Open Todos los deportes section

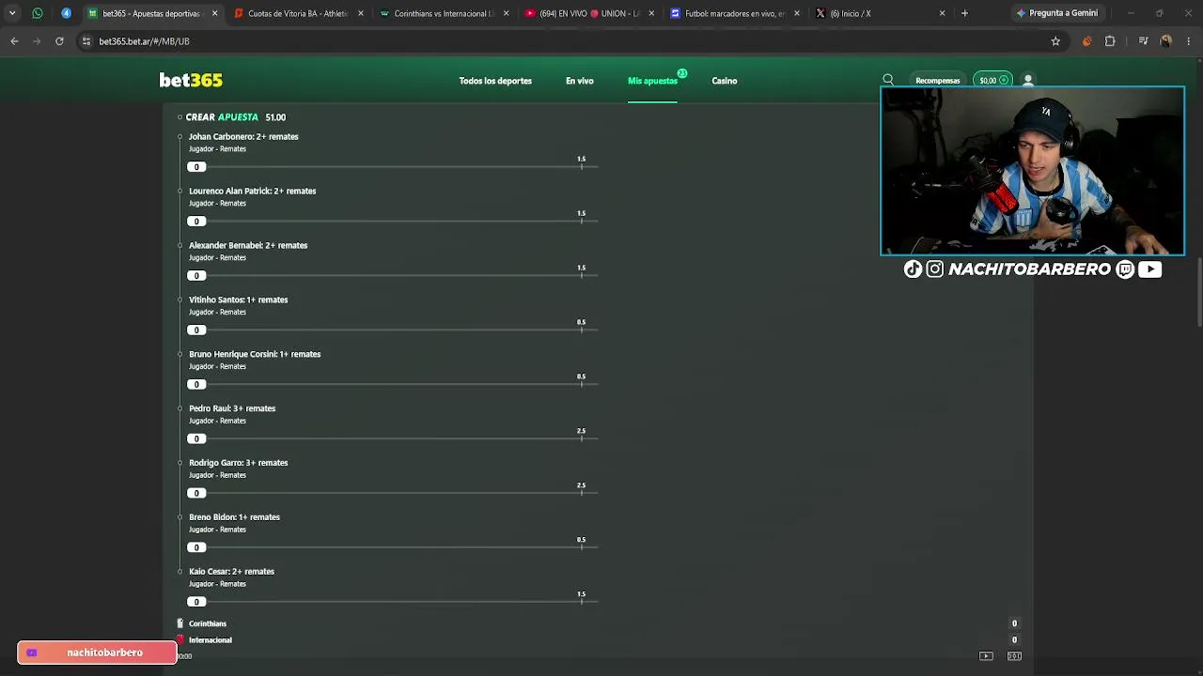[495, 81]
